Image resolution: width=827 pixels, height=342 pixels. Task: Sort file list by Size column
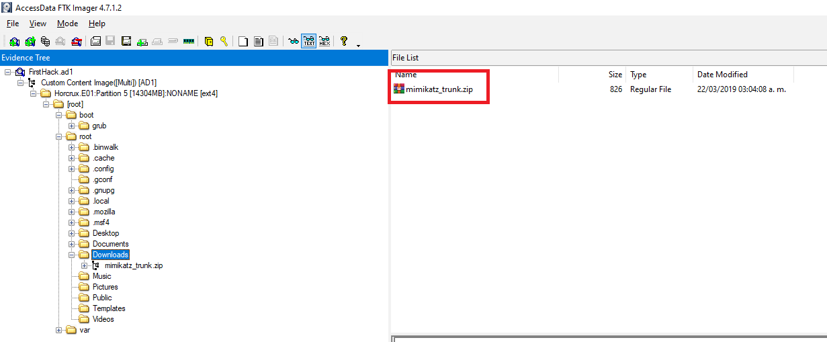coord(615,75)
